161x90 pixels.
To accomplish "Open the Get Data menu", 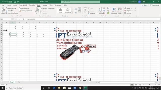I will click(3, 11).
